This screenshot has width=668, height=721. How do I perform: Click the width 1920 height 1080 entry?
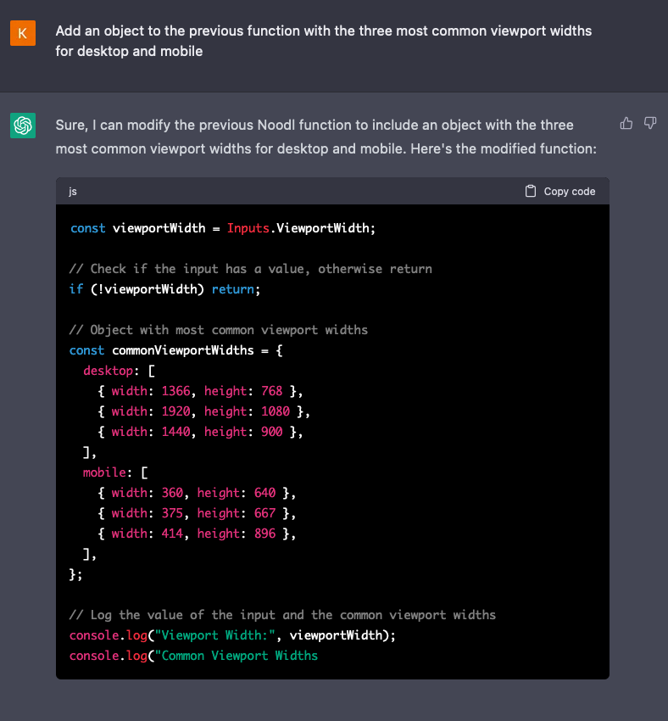tap(203, 411)
